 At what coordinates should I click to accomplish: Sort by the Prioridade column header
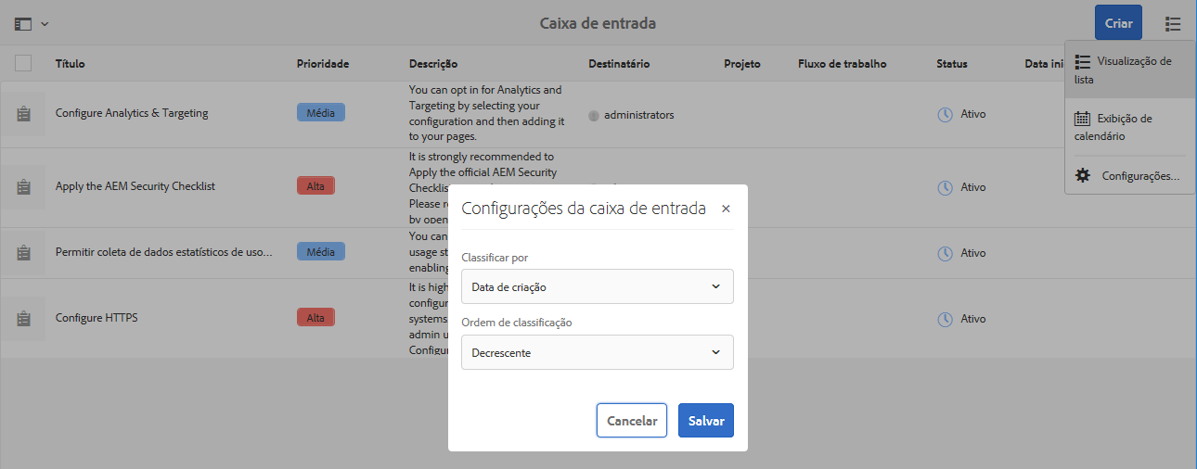pos(323,64)
